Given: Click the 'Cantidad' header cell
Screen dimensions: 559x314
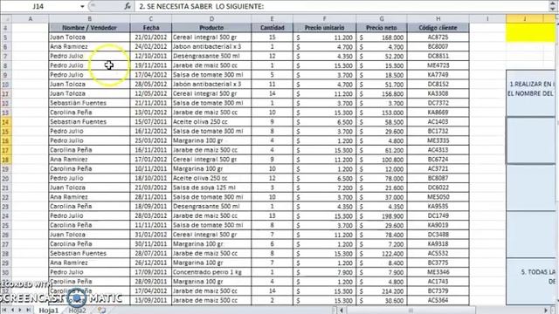Looking at the screenshot, I should pos(272,27).
